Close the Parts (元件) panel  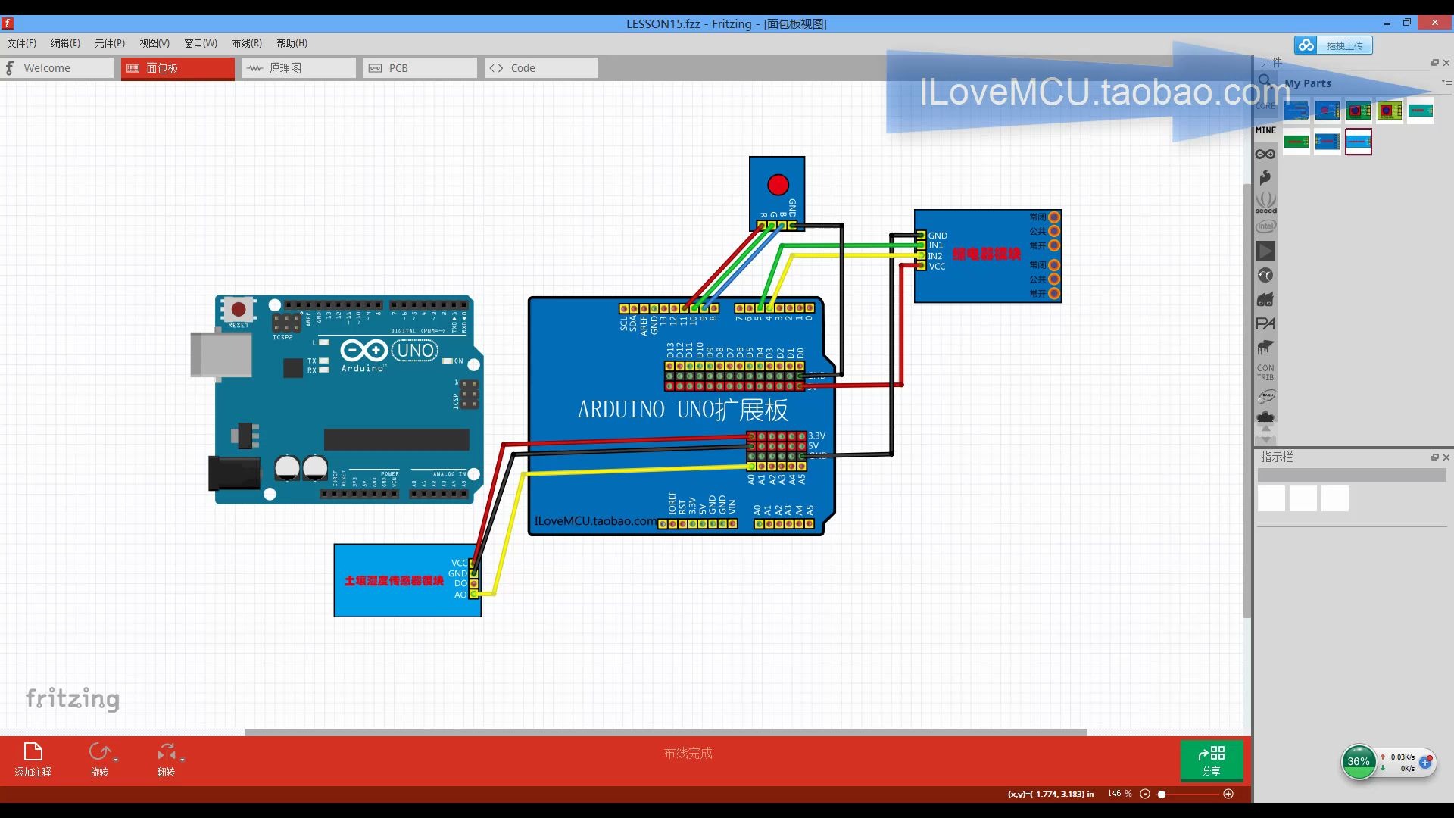coord(1446,63)
